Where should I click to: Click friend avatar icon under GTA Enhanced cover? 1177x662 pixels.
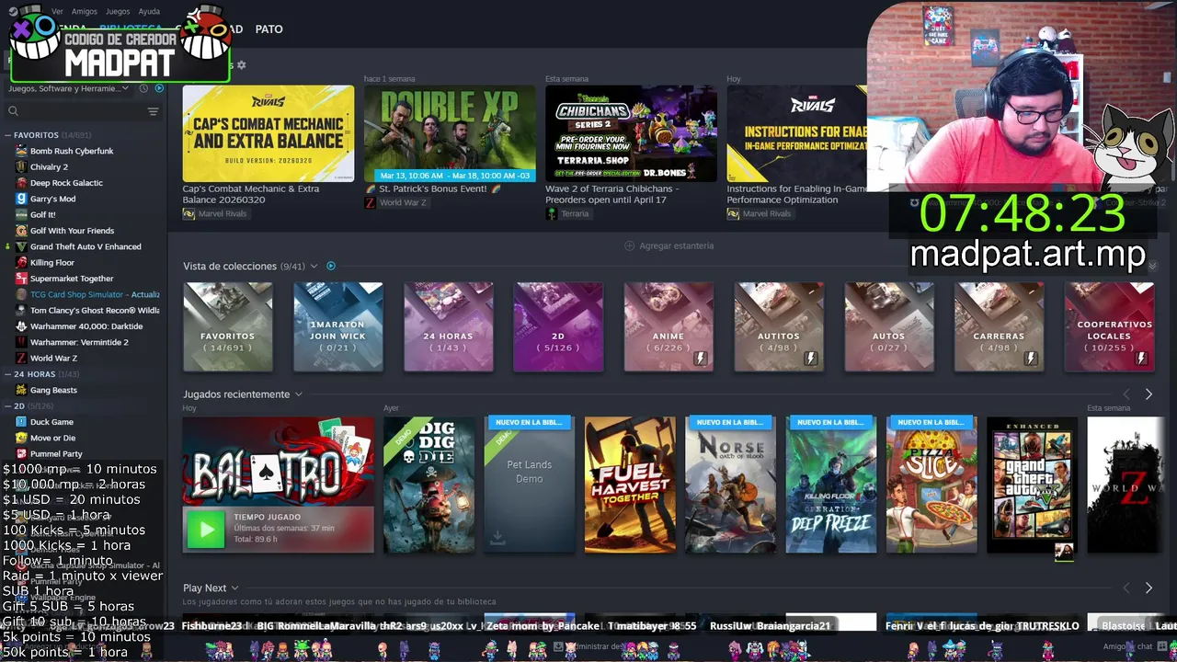tap(1064, 552)
